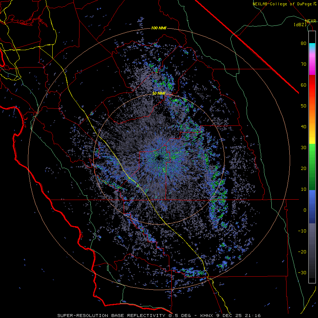Click the NEXRAD label above the color scale
318x318 pixels.
[x=310, y=21]
